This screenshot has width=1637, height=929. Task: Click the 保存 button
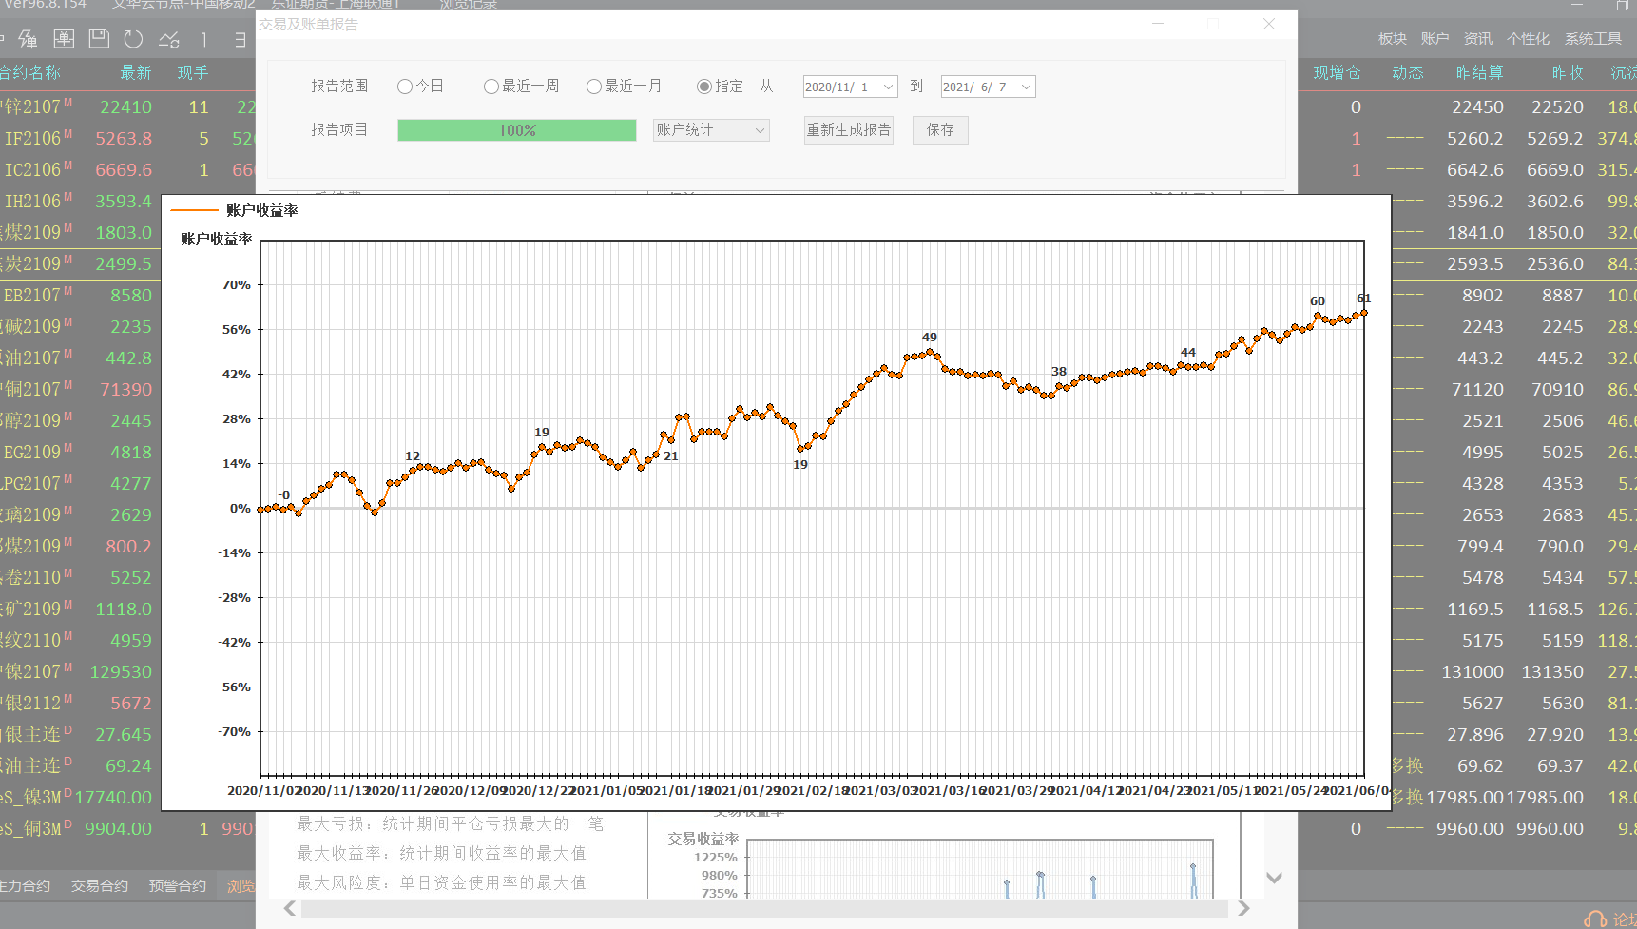tap(940, 130)
